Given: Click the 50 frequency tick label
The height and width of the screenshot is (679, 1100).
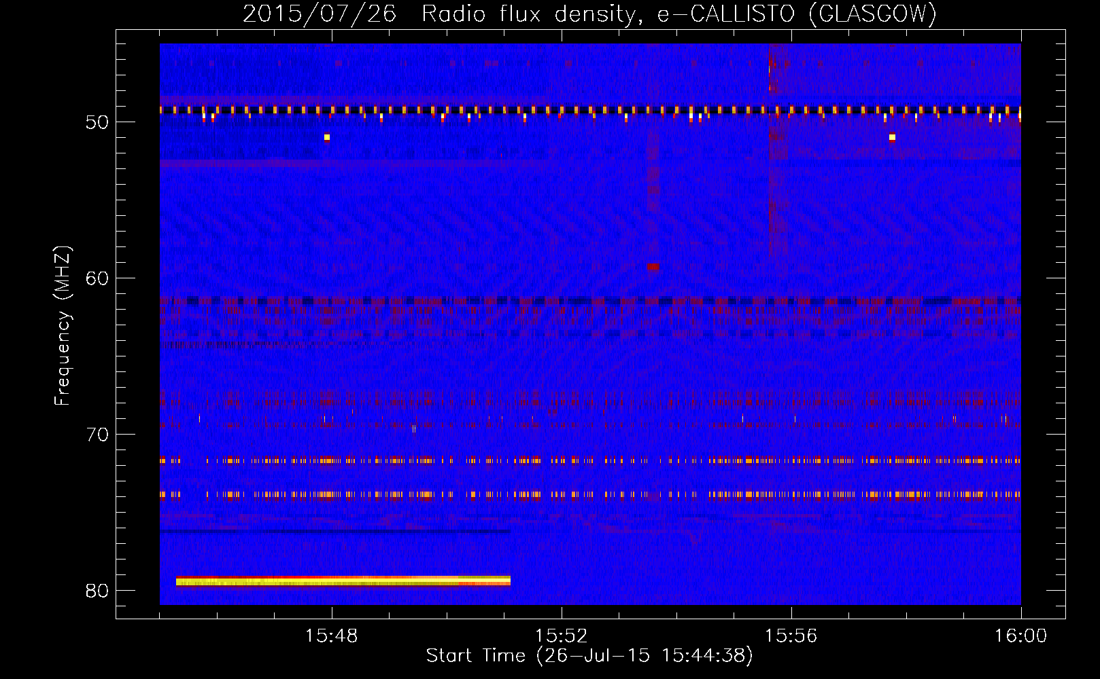Looking at the screenshot, I should [x=97, y=122].
